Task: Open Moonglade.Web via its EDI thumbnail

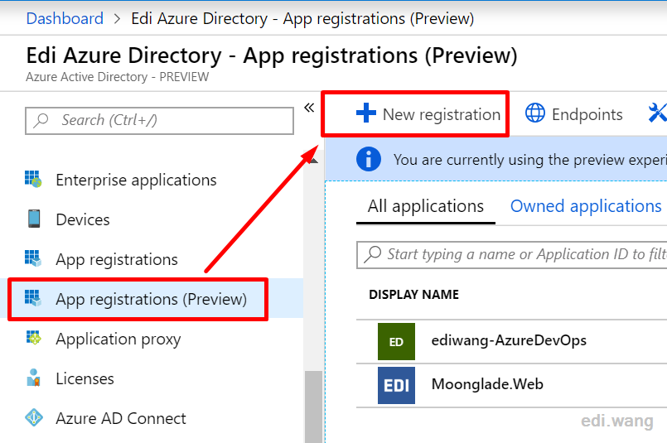Action: (x=396, y=385)
